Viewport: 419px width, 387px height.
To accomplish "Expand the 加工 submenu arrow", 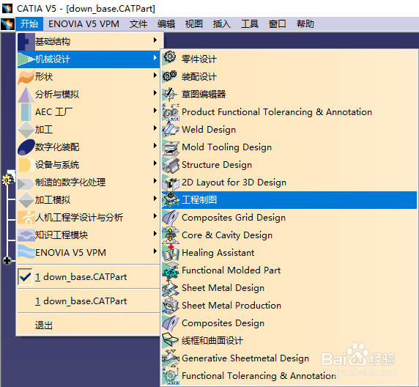I will click(x=155, y=128).
